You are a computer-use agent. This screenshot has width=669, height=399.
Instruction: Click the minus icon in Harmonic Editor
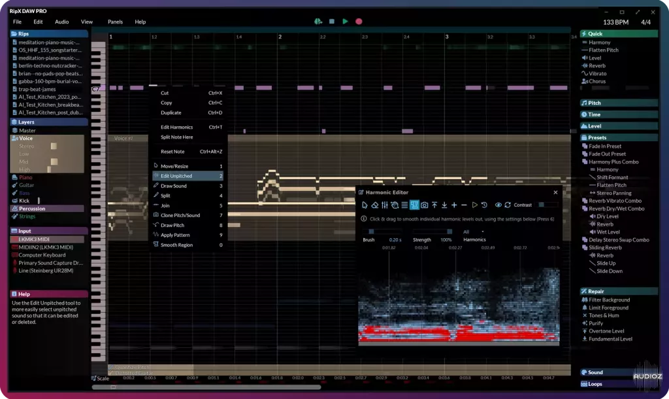point(464,205)
